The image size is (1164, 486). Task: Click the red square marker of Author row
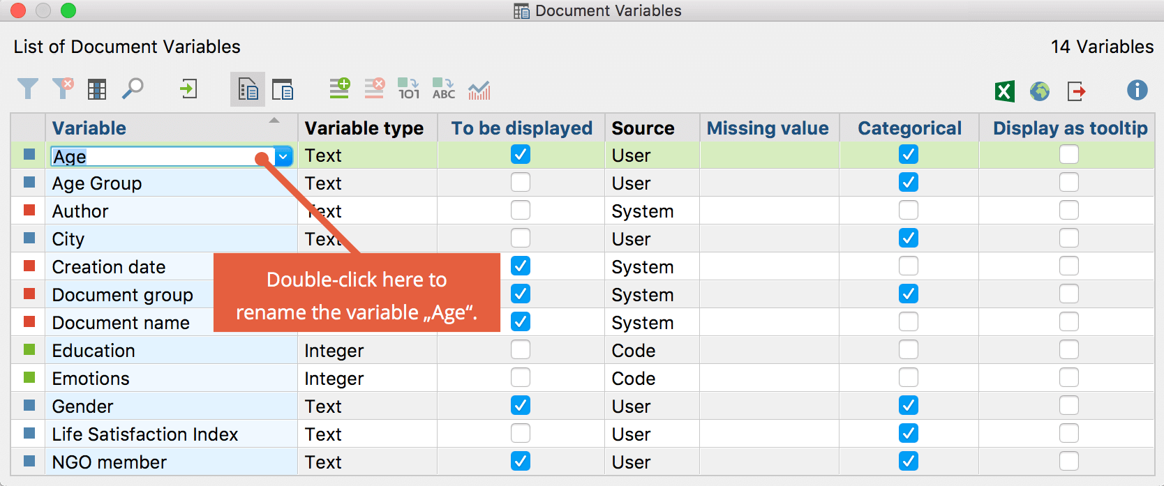[29, 210]
